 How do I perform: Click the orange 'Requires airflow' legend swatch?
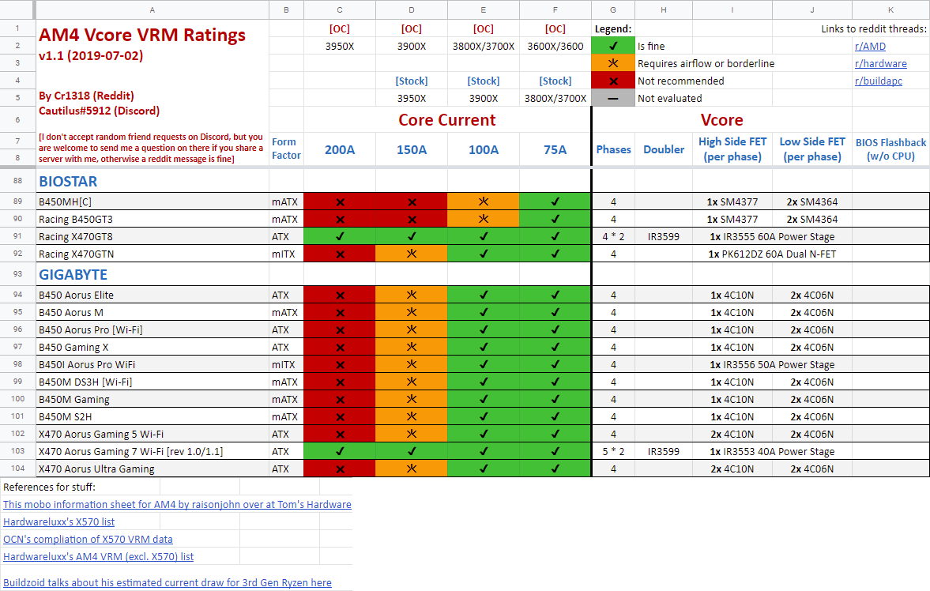pyautogui.click(x=613, y=63)
